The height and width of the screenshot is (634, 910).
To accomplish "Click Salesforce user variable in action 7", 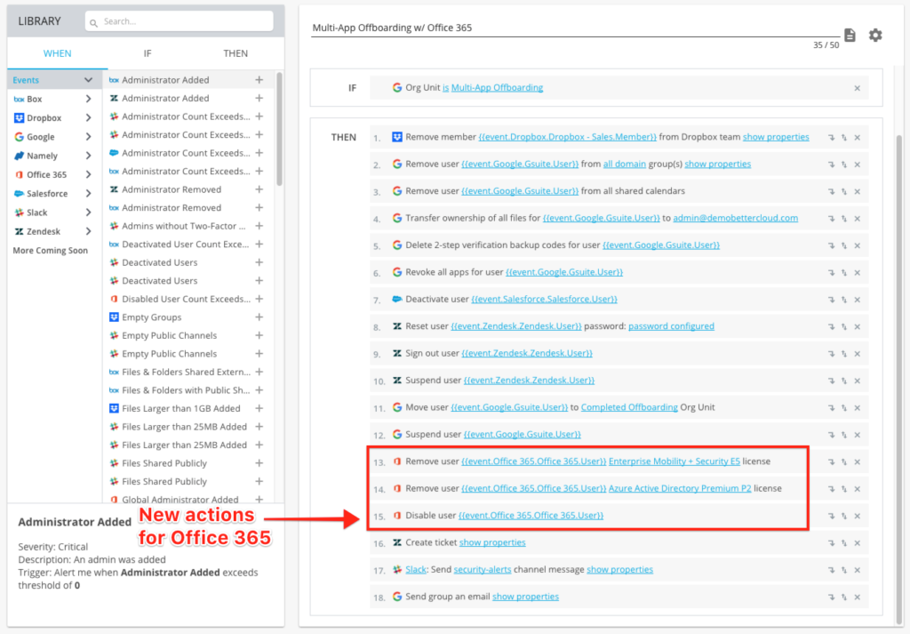I will 544,300.
